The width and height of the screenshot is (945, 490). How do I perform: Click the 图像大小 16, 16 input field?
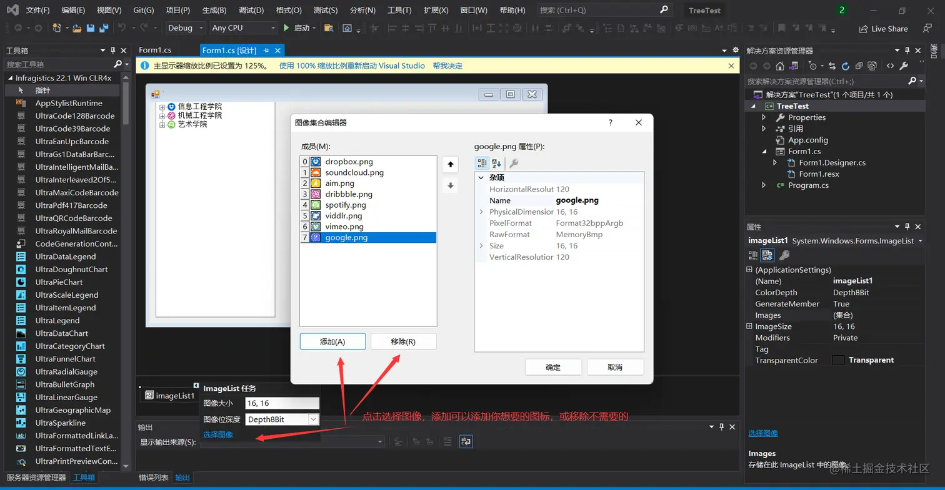(282, 403)
